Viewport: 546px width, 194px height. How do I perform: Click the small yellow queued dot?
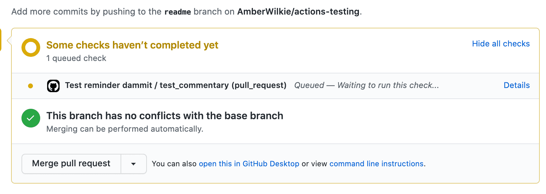[x=30, y=86]
